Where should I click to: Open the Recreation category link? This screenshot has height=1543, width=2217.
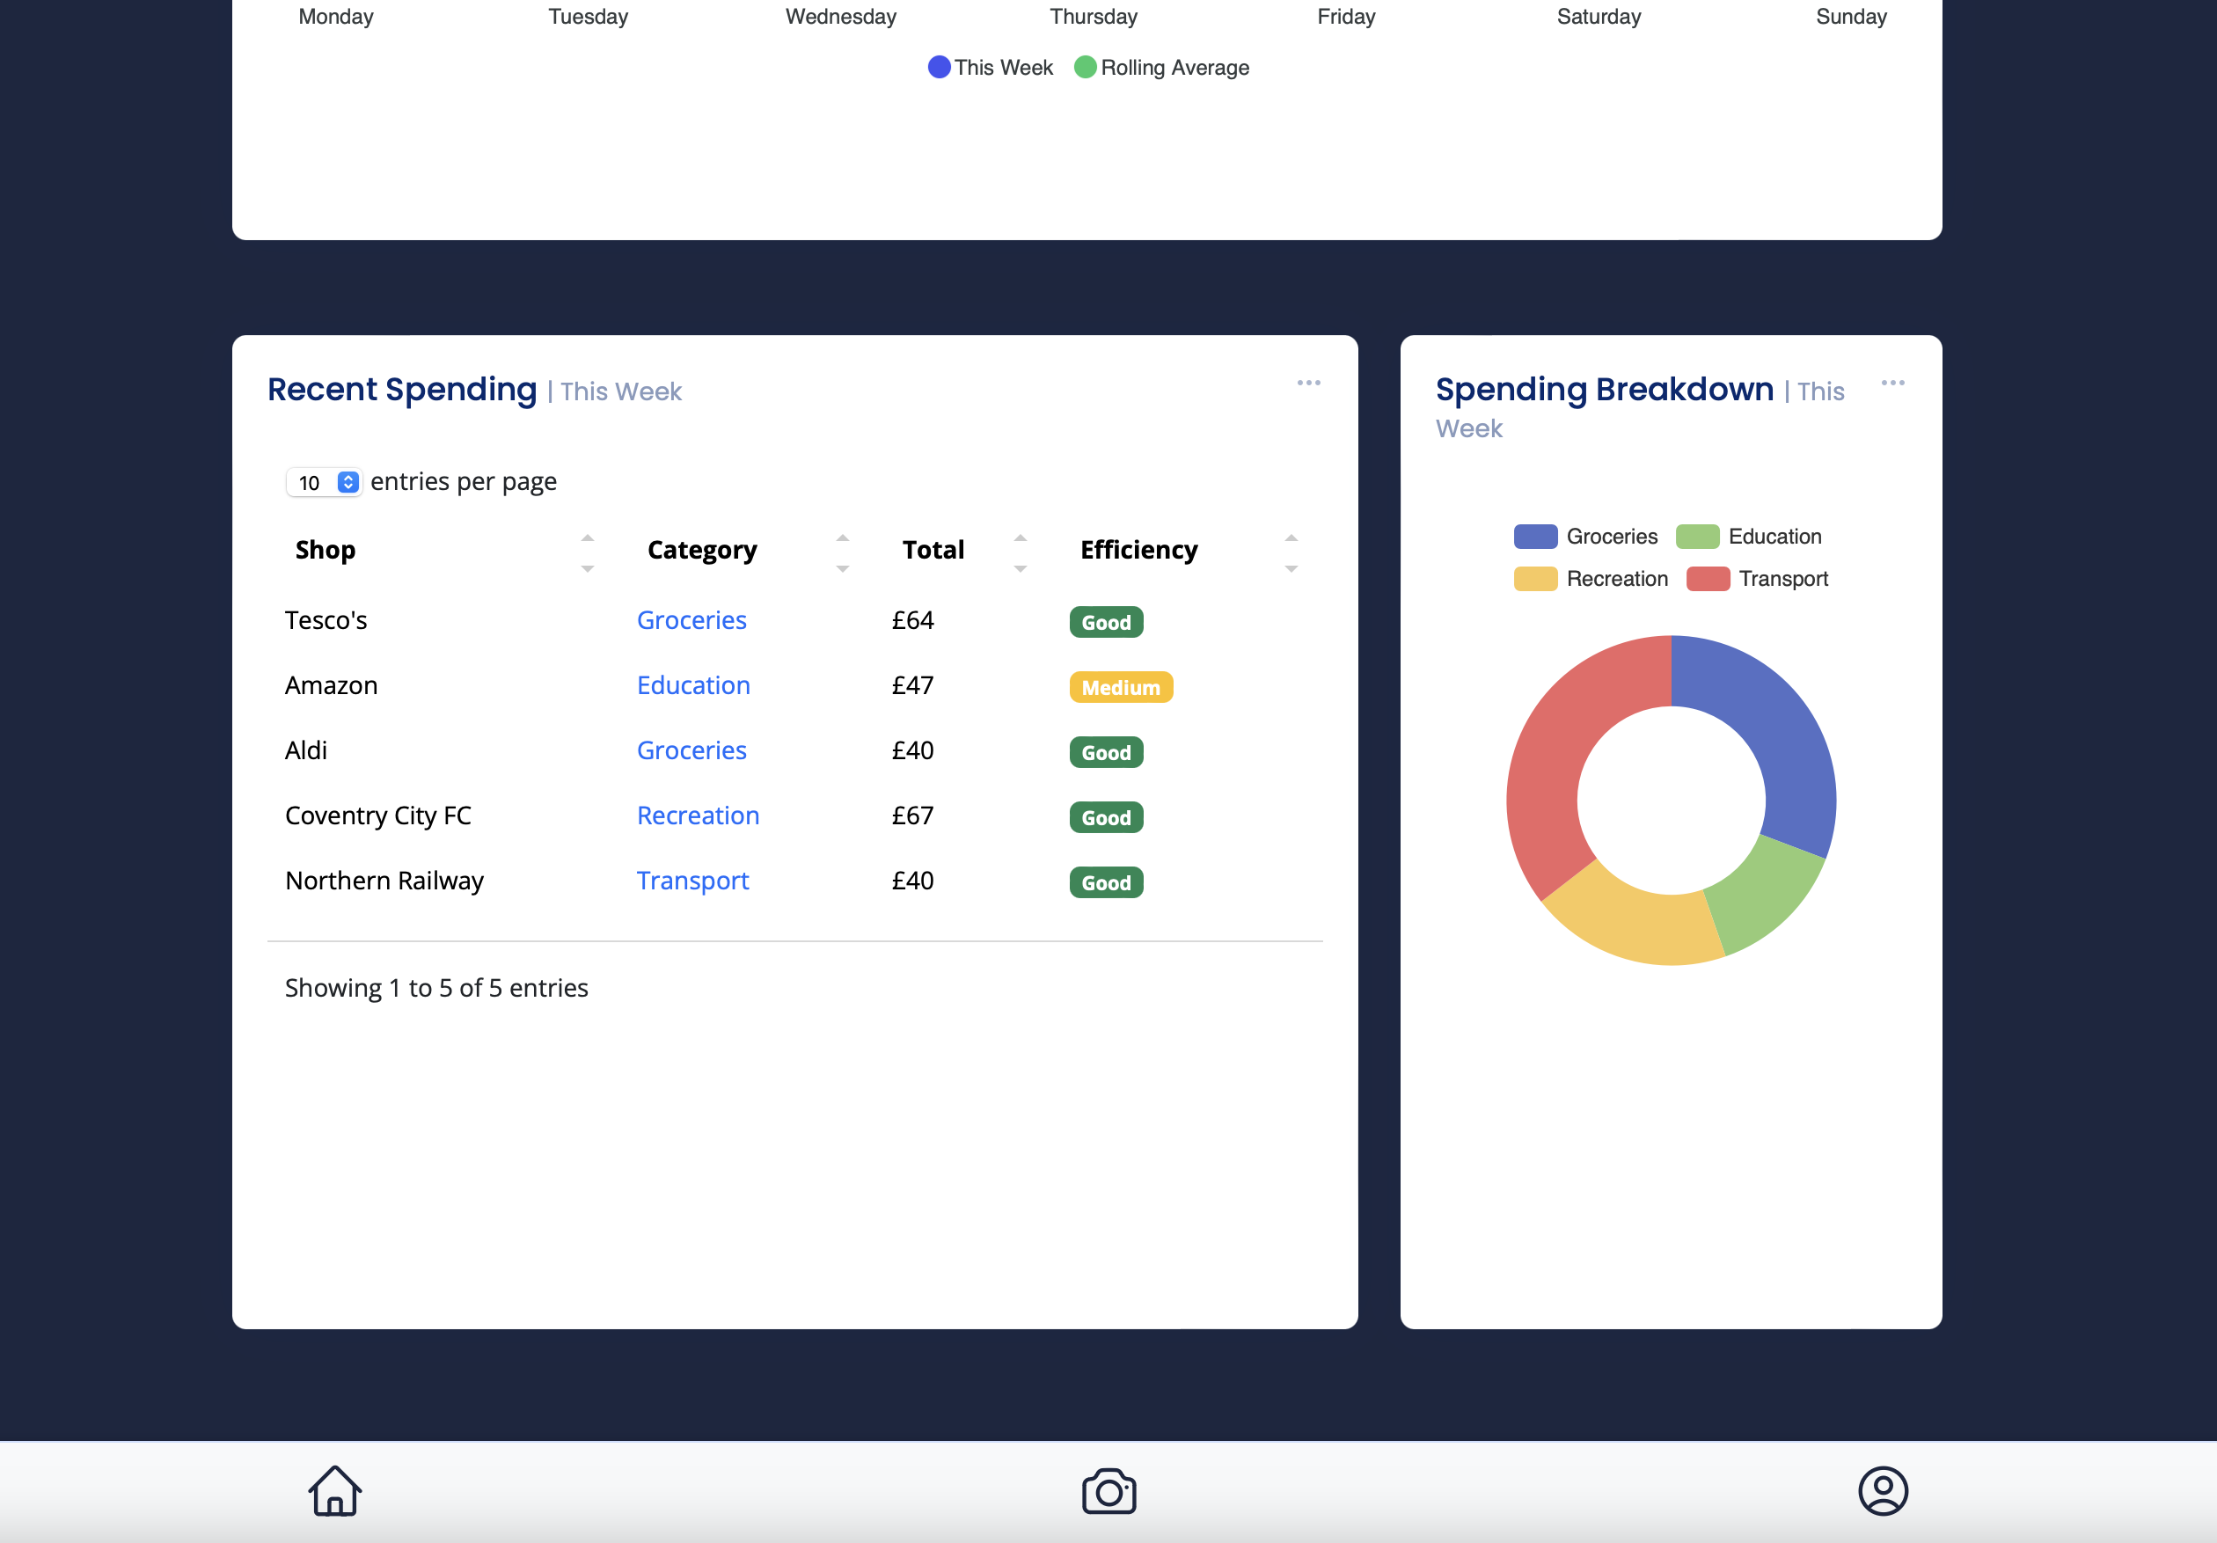click(697, 815)
